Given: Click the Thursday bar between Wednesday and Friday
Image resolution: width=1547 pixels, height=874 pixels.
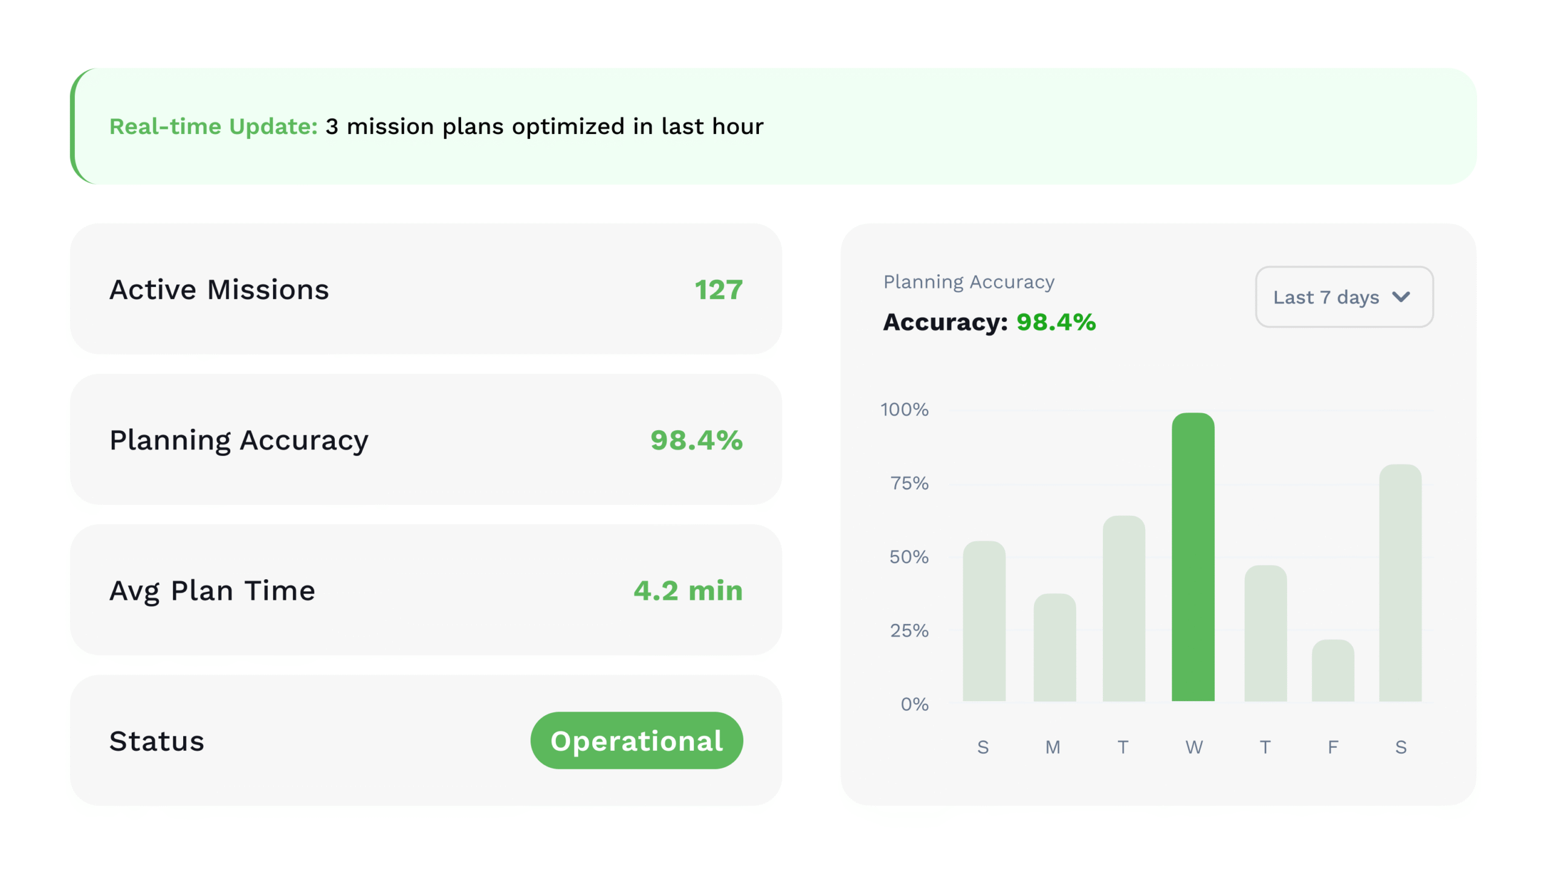Looking at the screenshot, I should tap(1265, 632).
